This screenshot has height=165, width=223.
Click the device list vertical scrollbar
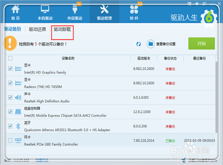216,97
